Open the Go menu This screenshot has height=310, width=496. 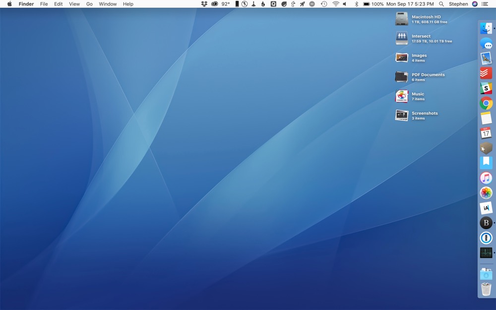[89, 4]
